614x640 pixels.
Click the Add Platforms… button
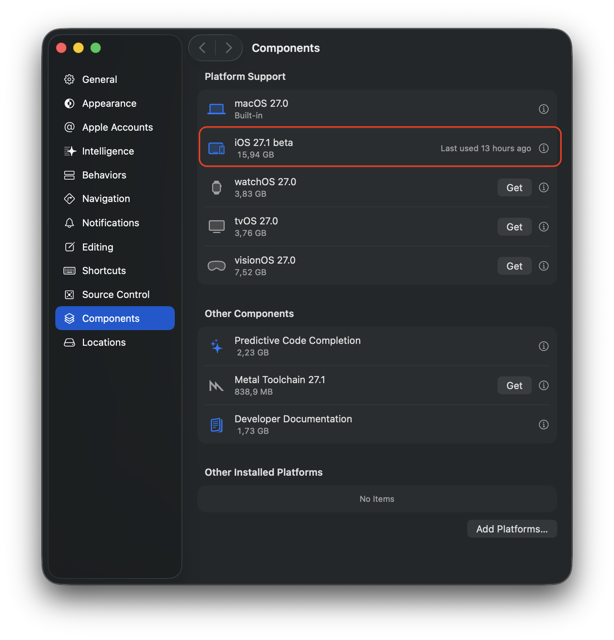(512, 529)
